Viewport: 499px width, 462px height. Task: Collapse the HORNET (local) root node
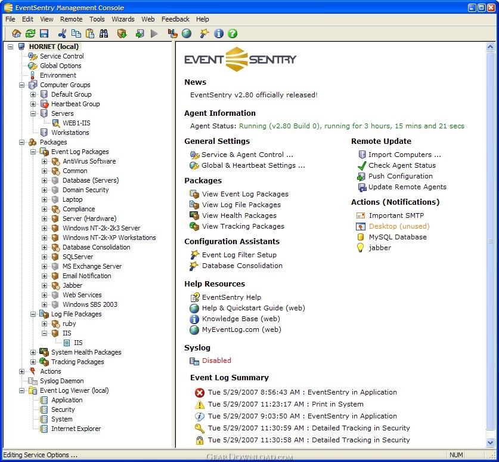[11, 47]
